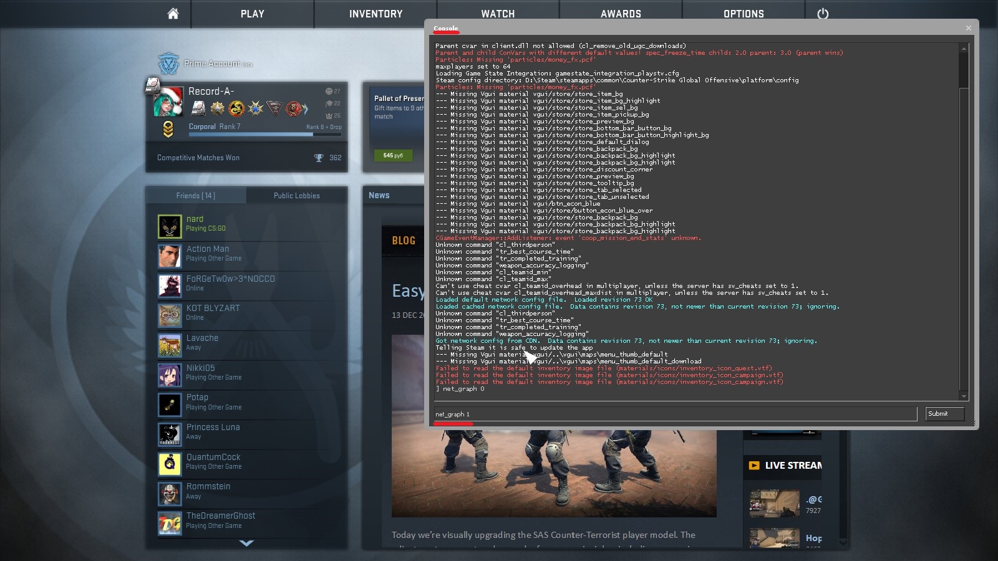Open the Record-A- profile avatar
This screenshot has width=998, height=561.
pyautogui.click(x=168, y=102)
